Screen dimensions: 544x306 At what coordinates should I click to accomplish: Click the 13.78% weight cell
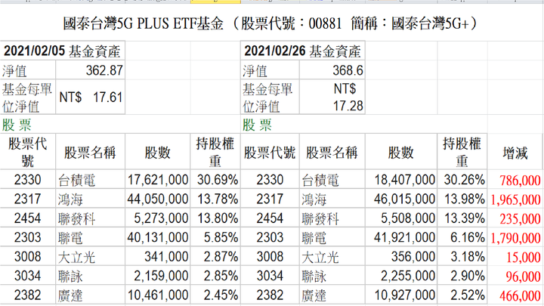point(215,199)
